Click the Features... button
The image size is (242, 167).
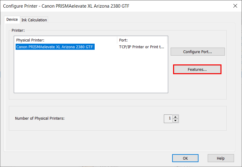(x=197, y=70)
